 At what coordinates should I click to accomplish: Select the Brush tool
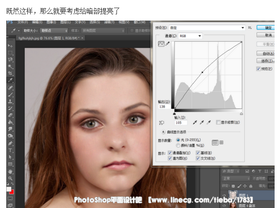coord(10,95)
